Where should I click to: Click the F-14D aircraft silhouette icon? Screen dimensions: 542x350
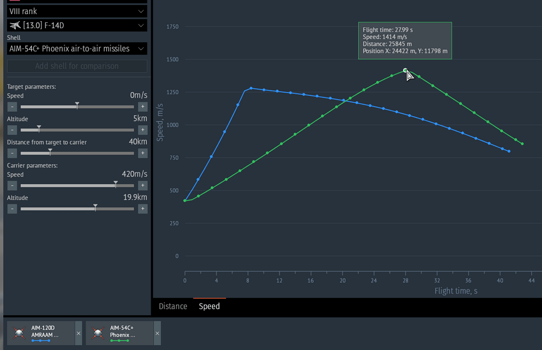tap(15, 25)
